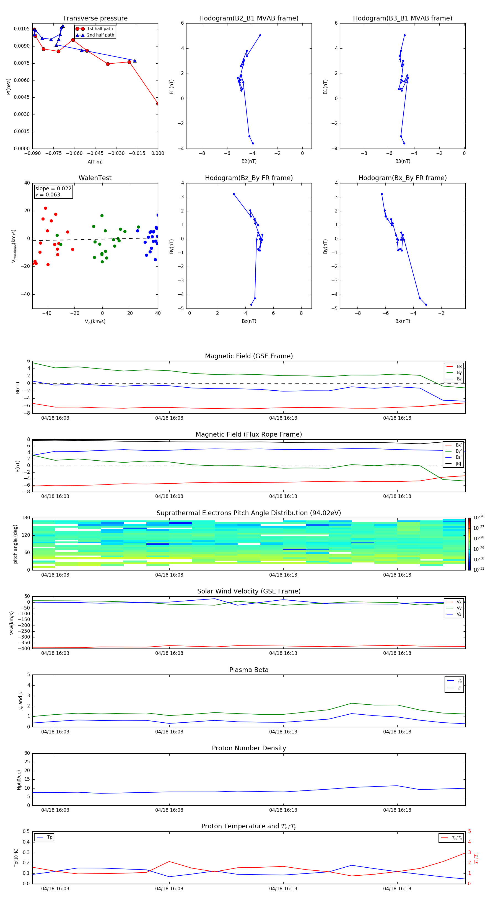Click the 'Plasma Beta' title

(x=249, y=670)
